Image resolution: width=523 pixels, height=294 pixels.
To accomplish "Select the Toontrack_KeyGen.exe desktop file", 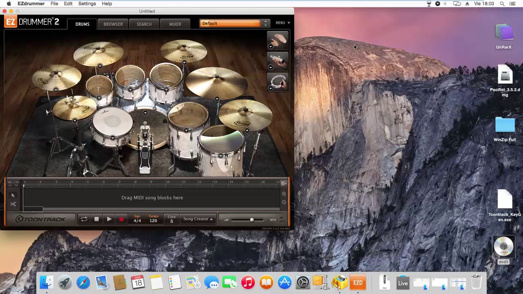I will (505, 206).
